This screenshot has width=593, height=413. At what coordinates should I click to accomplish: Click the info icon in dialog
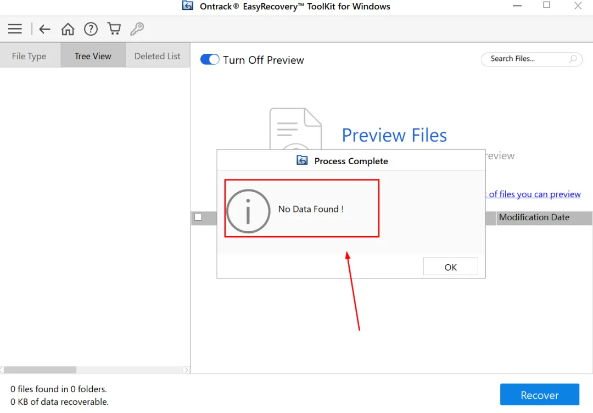coord(248,211)
